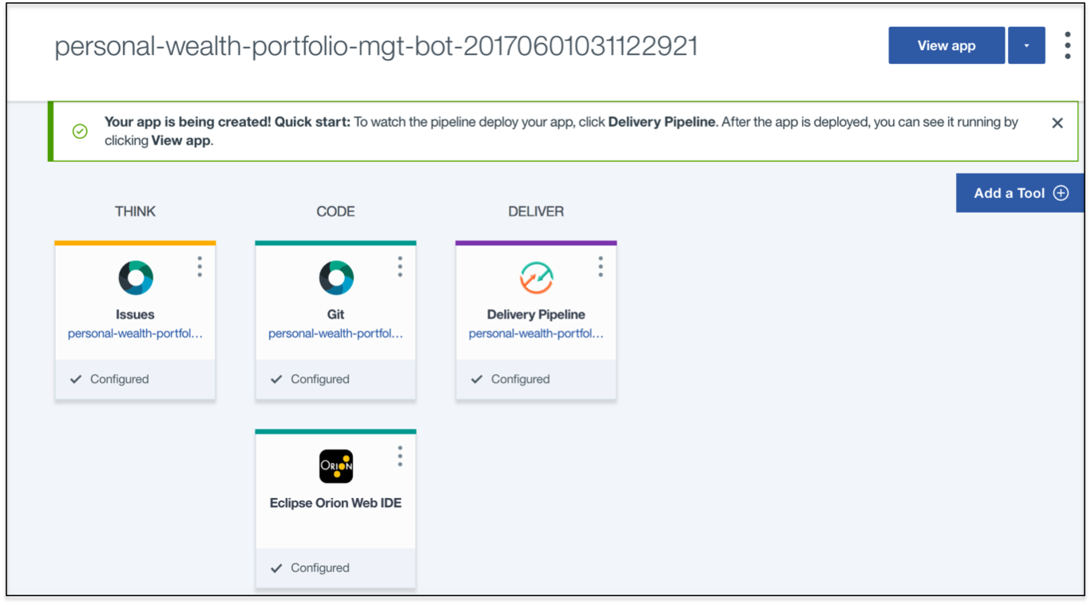Open the Delivery Pipeline personal-wealth-portfol... link
The width and height of the screenshot is (1091, 605).
pos(536,334)
